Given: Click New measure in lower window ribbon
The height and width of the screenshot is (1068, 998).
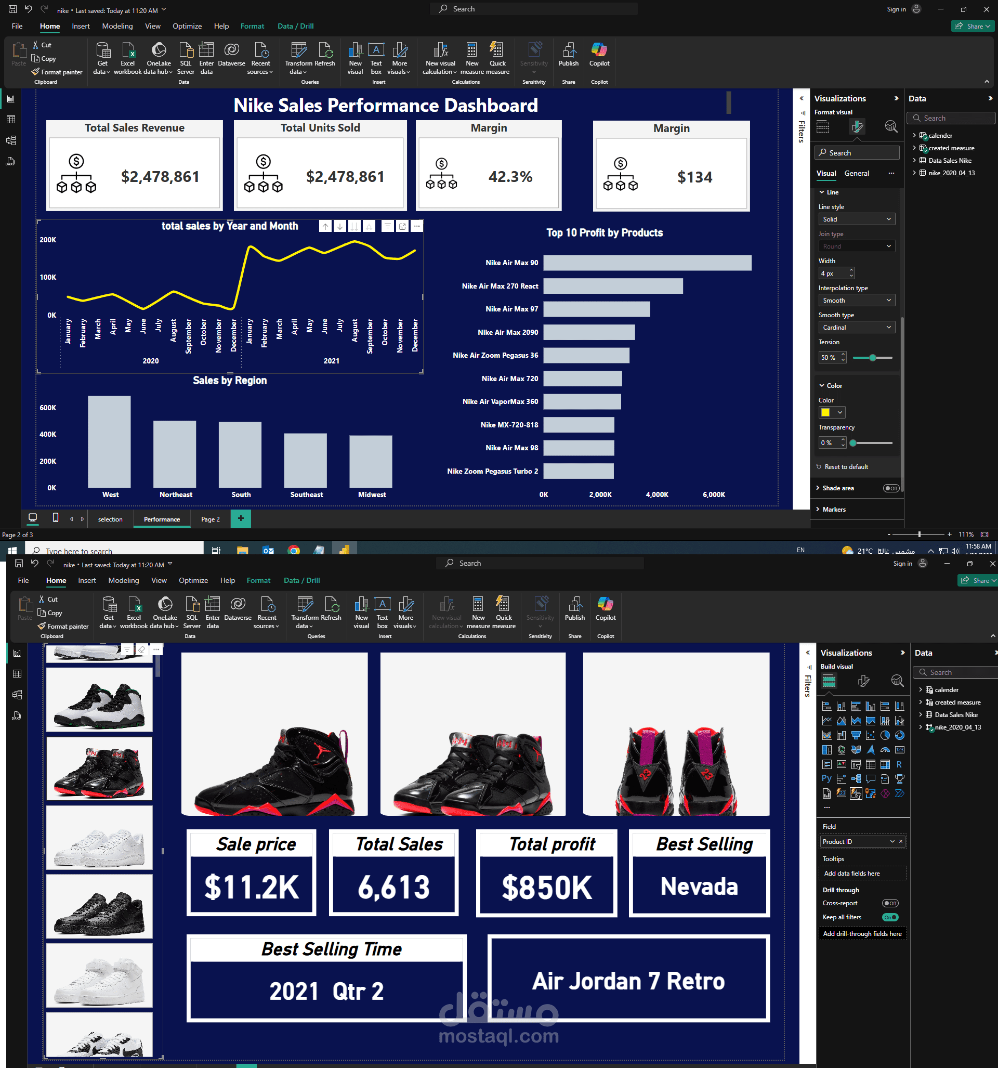Looking at the screenshot, I should [x=478, y=613].
